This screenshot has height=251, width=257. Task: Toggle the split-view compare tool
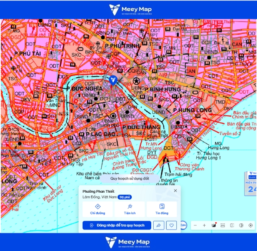click(232, 225)
